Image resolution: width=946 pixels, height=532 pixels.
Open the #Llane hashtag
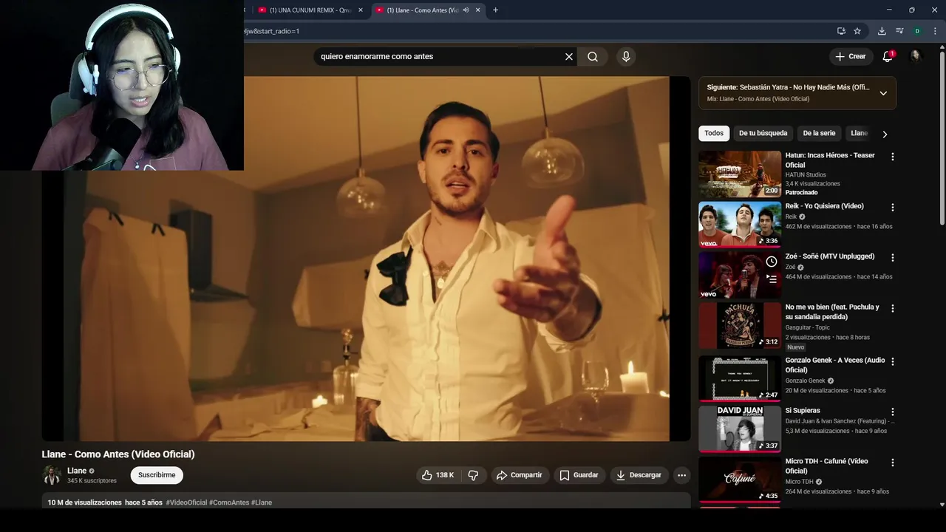click(262, 502)
